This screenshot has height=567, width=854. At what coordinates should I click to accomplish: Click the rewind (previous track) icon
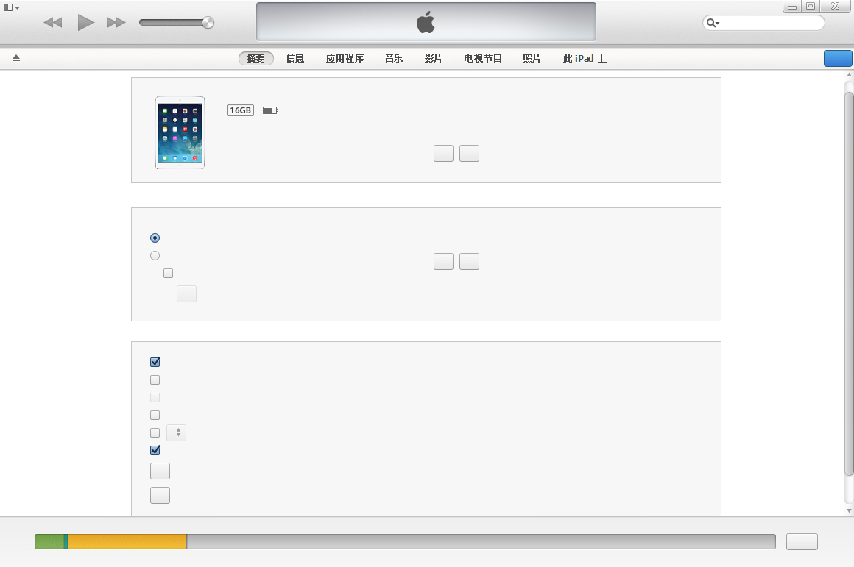[x=52, y=23]
